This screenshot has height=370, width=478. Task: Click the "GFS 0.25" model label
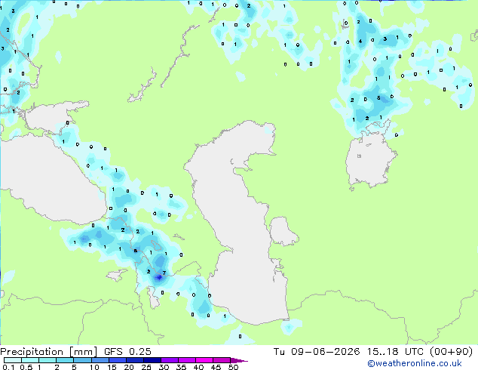(x=127, y=352)
